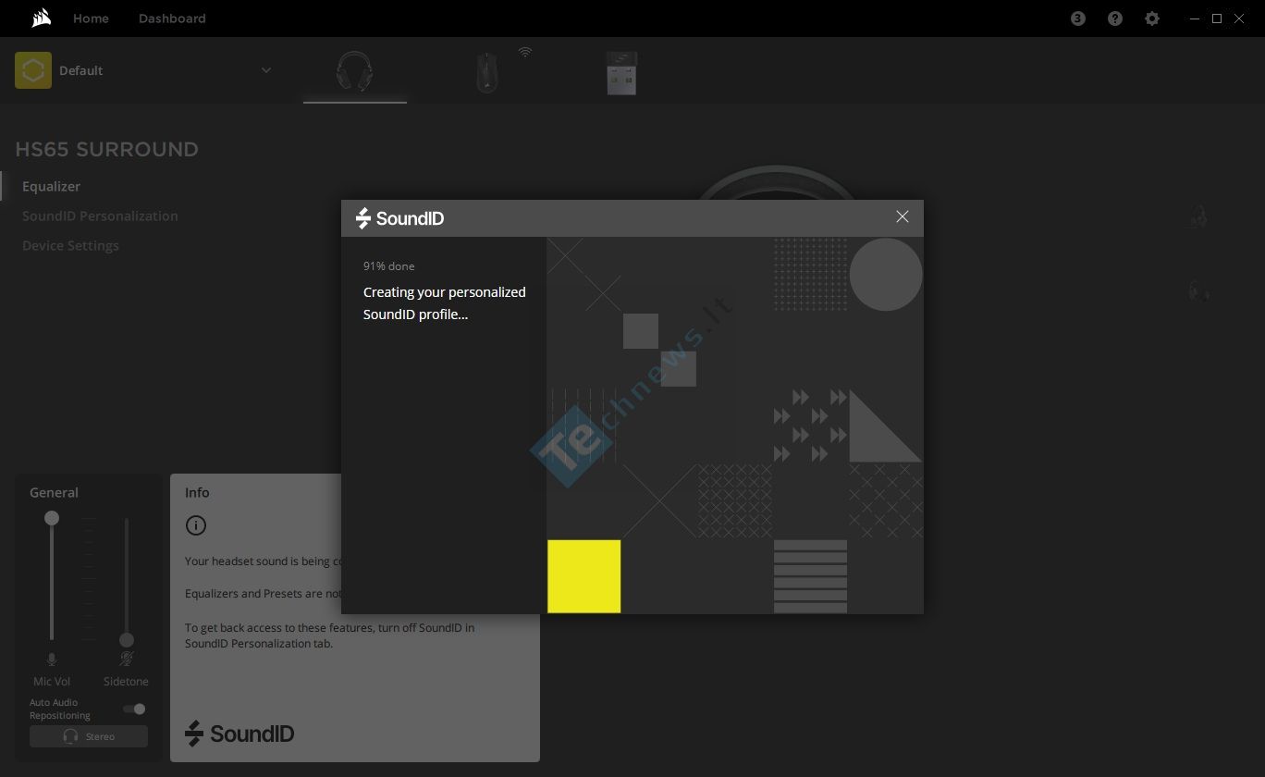Select the wireless mouse device icon
This screenshot has width=1265, height=777.
[x=488, y=72]
